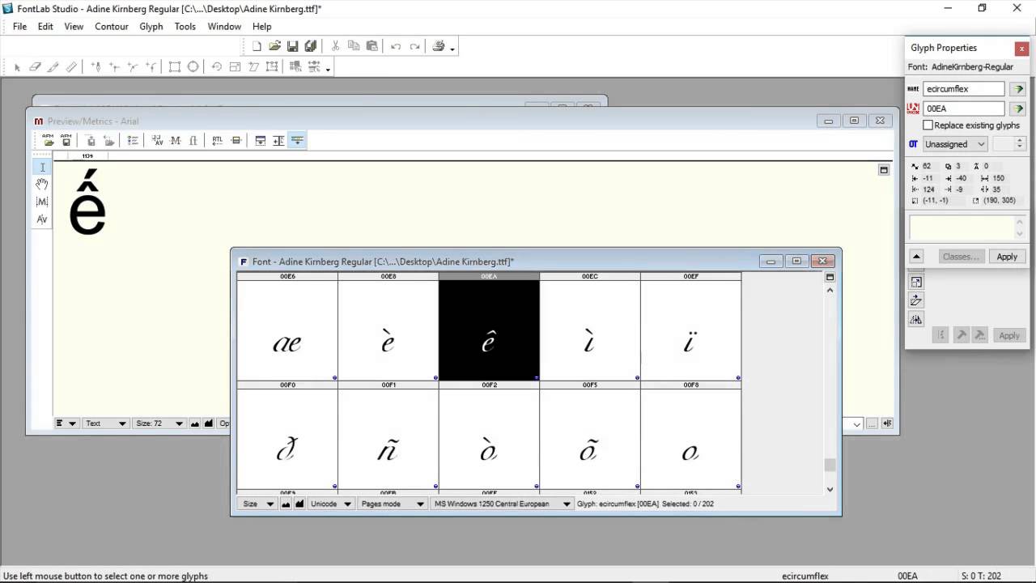Collapse Glyph Properties with the up-arrow button

coord(916,257)
